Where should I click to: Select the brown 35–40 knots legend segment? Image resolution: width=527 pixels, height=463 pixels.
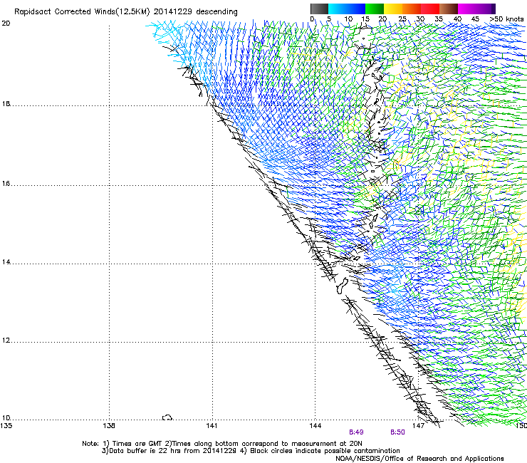point(449,9)
